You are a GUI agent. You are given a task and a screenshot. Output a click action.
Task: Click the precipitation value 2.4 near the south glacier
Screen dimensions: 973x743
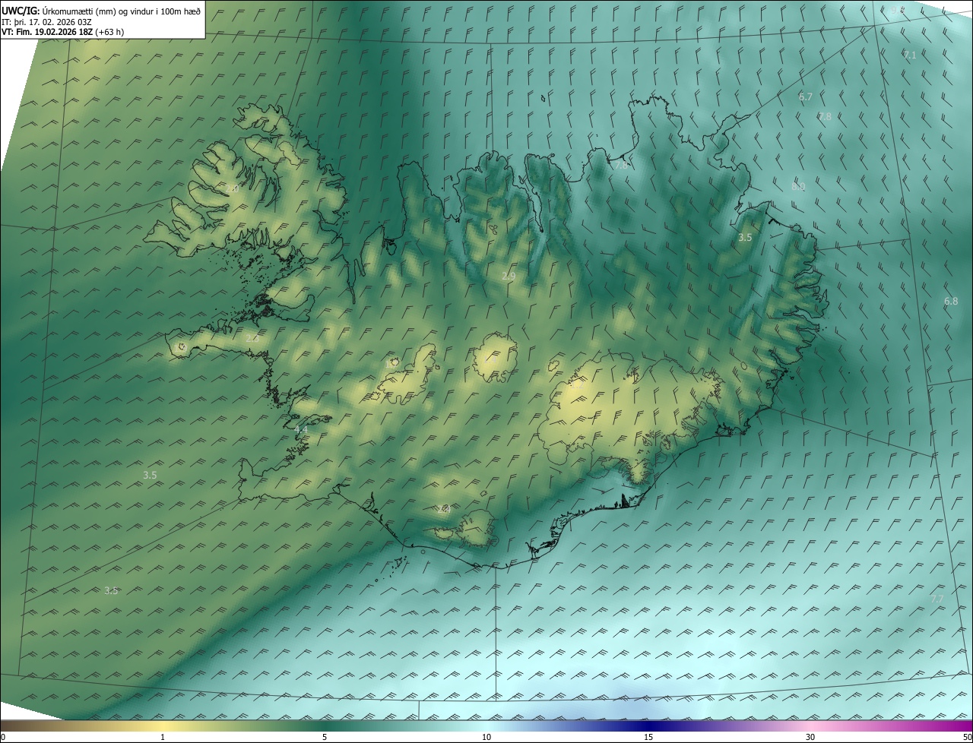click(x=445, y=510)
